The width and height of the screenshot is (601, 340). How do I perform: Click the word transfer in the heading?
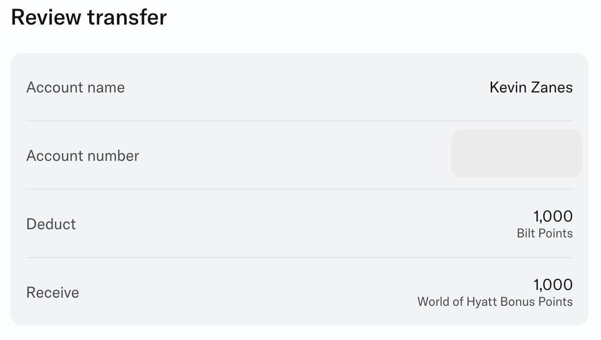[127, 17]
